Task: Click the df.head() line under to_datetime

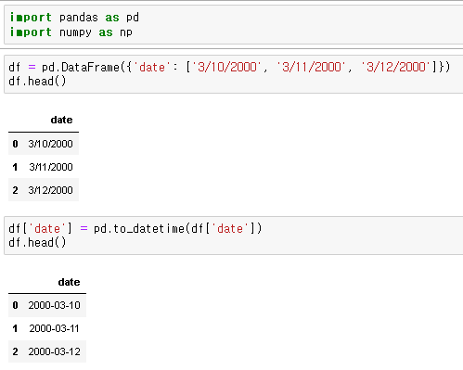Action: [37, 243]
